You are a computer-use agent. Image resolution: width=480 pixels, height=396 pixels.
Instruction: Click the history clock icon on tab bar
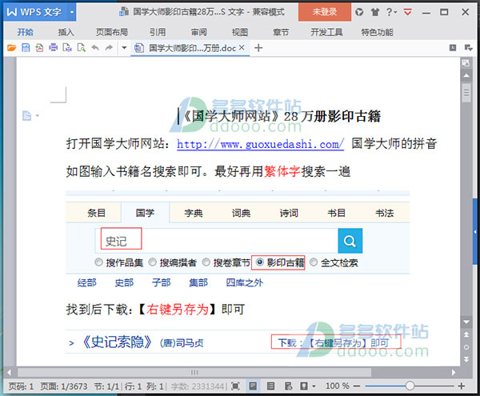[x=453, y=48]
